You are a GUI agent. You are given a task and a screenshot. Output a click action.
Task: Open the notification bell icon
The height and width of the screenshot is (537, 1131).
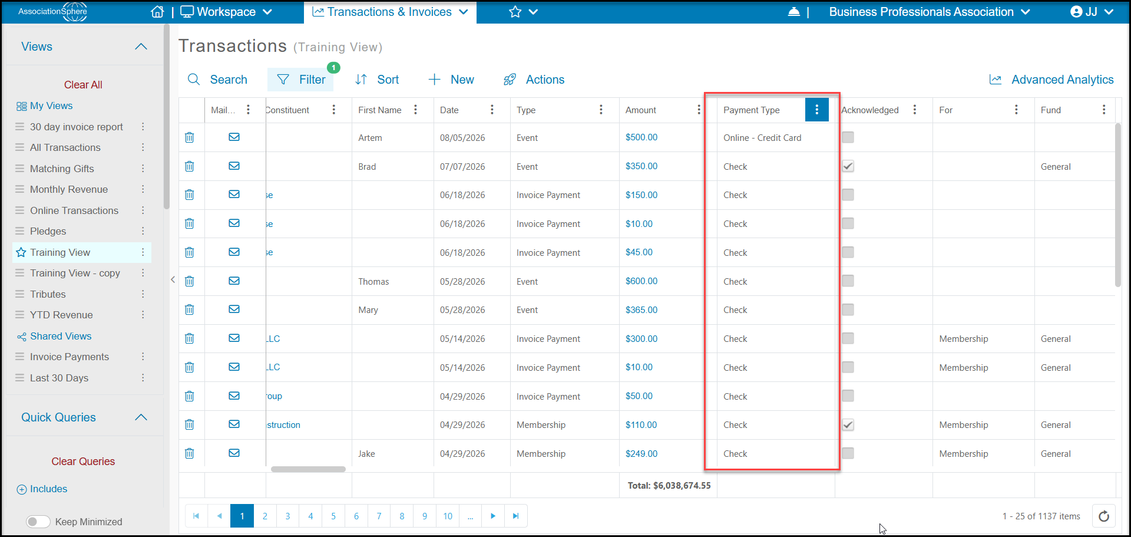[794, 12]
